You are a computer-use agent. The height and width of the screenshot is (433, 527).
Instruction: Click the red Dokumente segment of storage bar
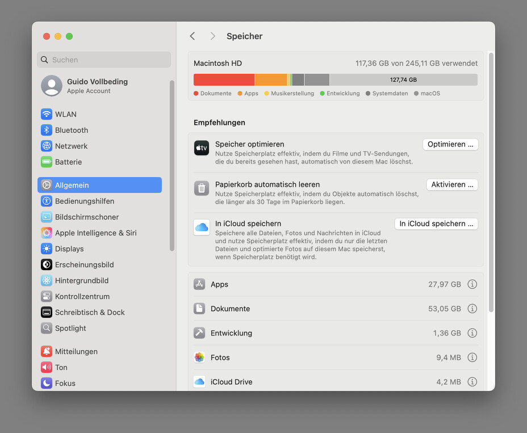[224, 79]
